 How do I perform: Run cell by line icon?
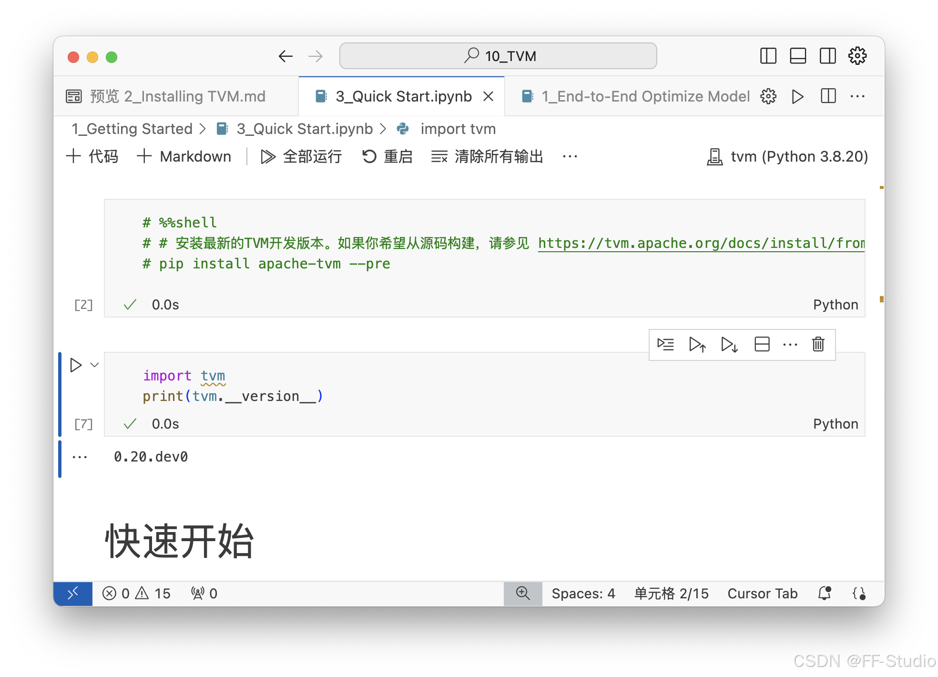point(666,344)
